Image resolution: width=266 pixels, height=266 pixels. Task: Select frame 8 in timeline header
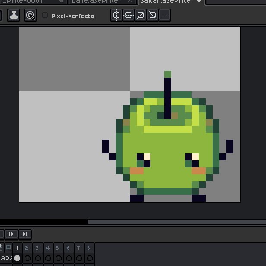[89, 248]
